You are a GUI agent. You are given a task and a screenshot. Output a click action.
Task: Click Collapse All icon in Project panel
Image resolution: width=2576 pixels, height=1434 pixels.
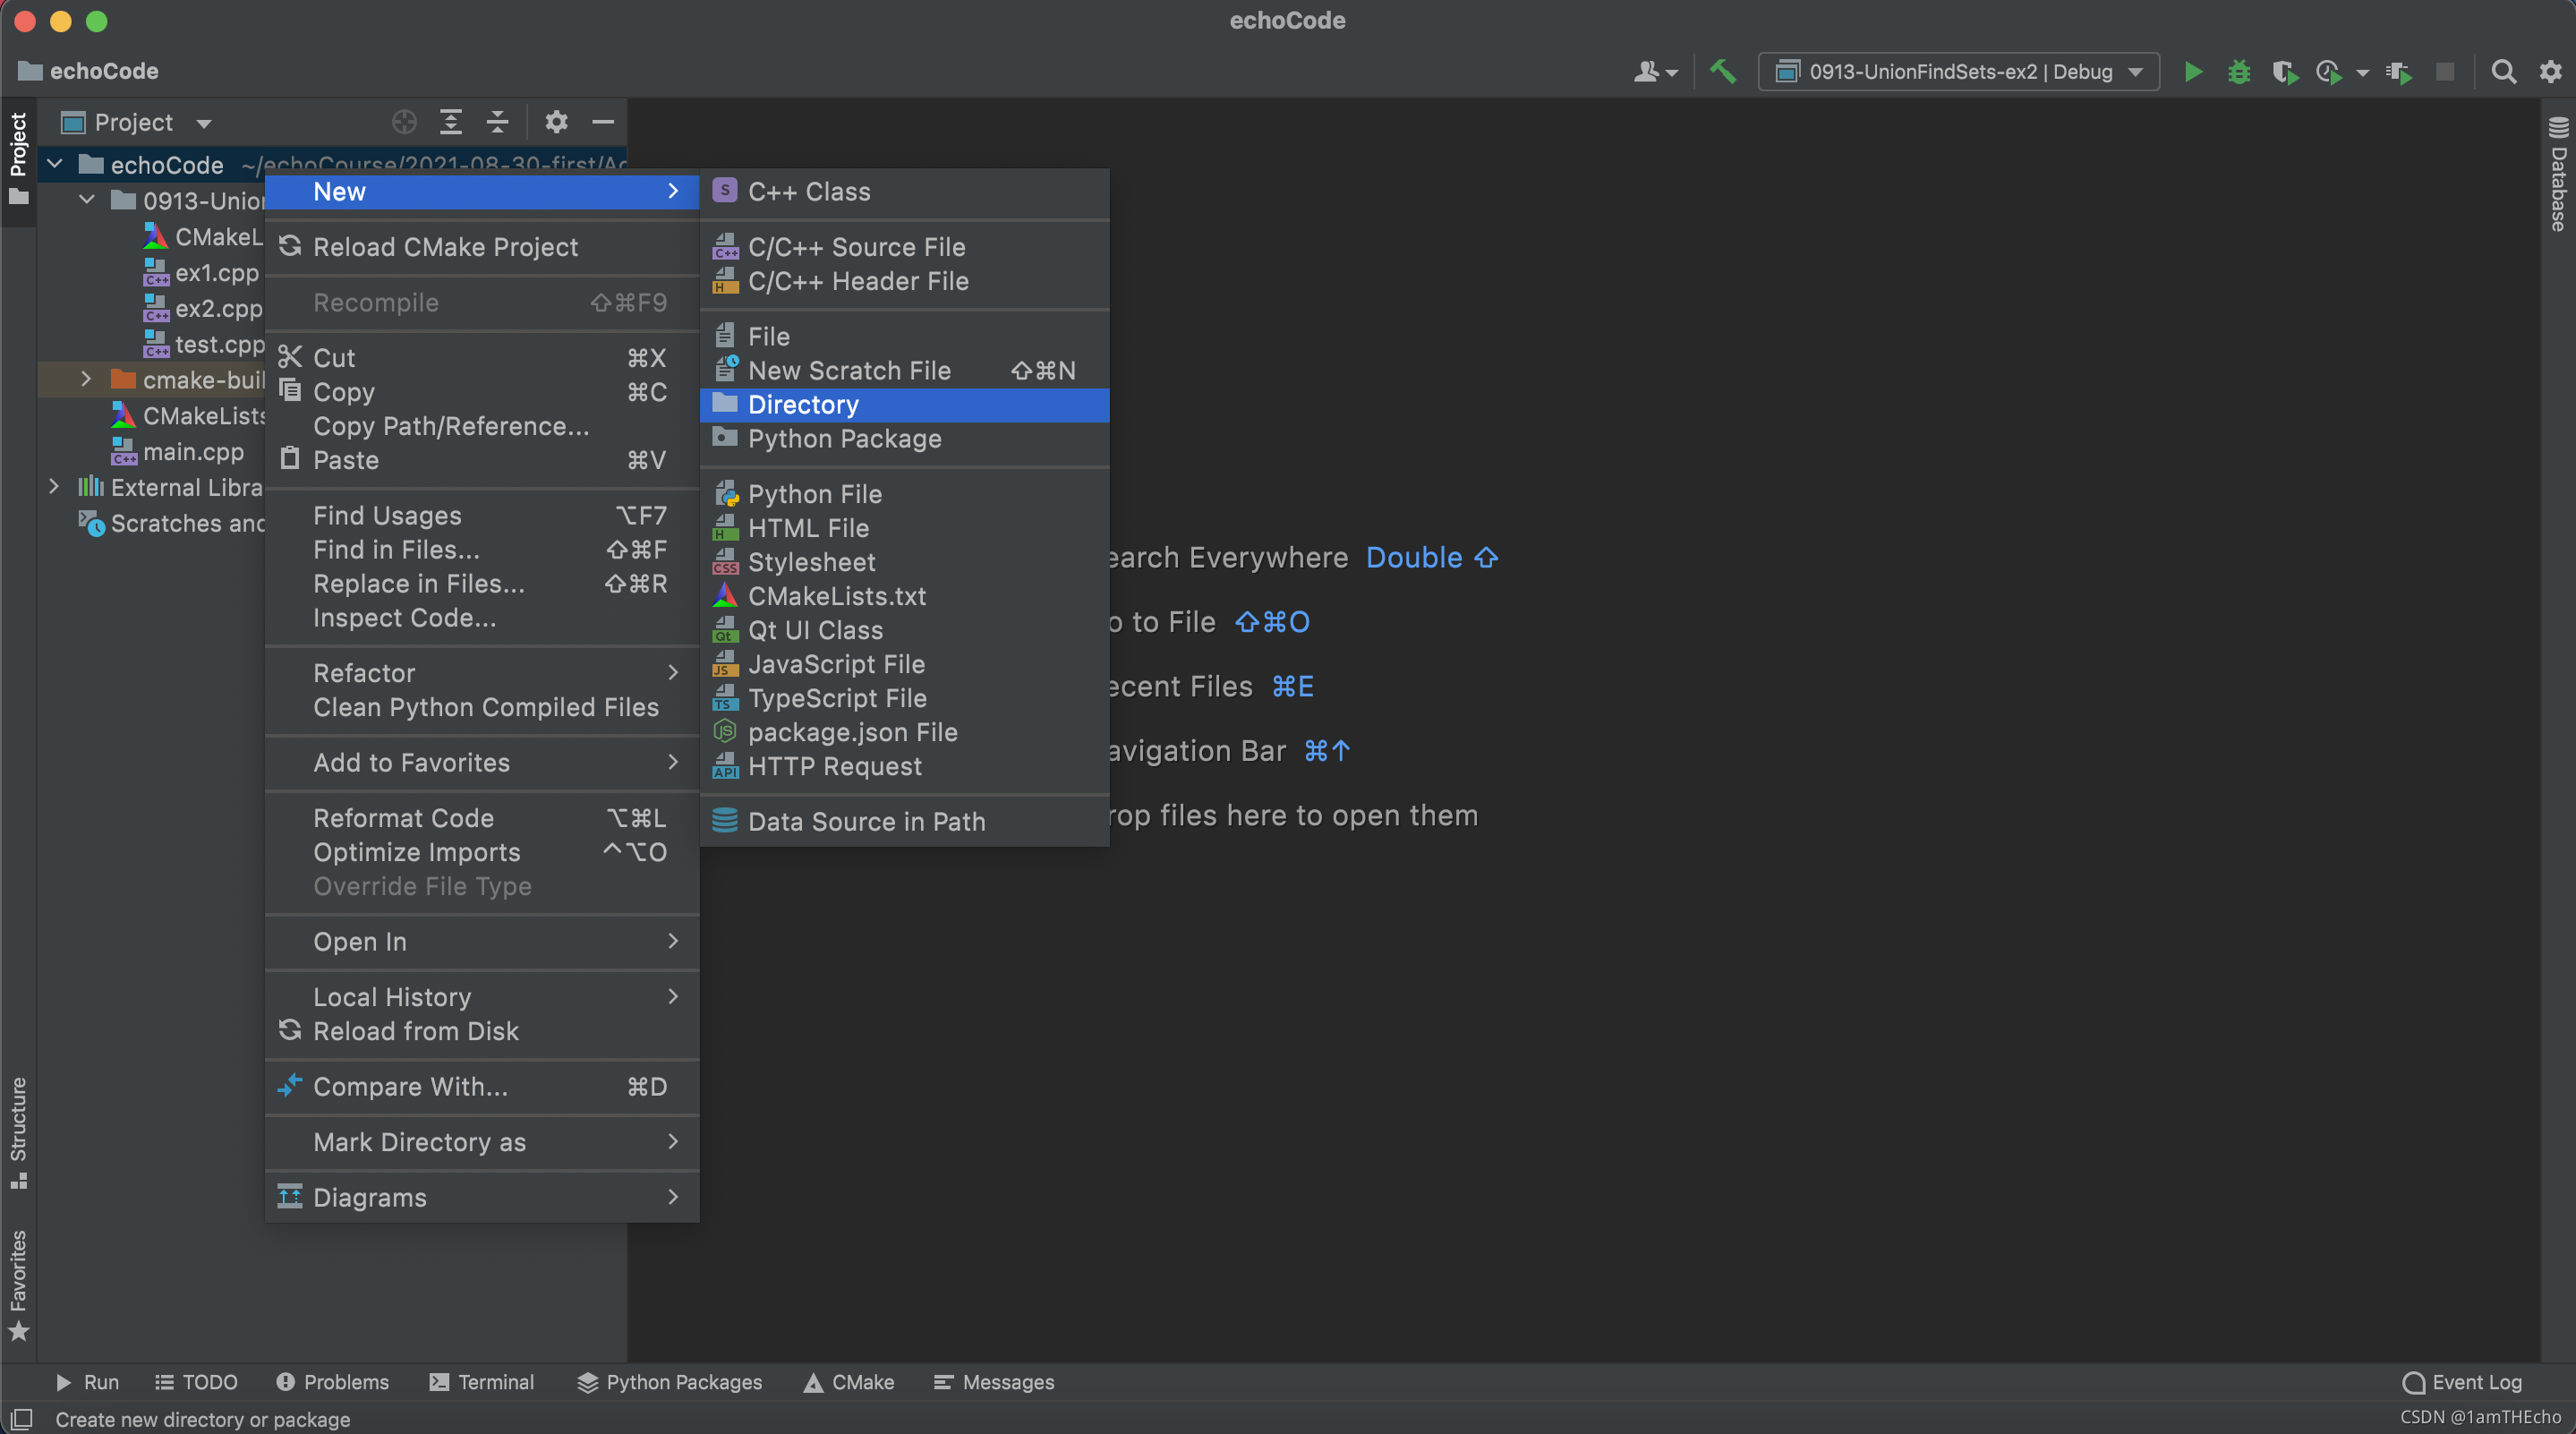(497, 122)
